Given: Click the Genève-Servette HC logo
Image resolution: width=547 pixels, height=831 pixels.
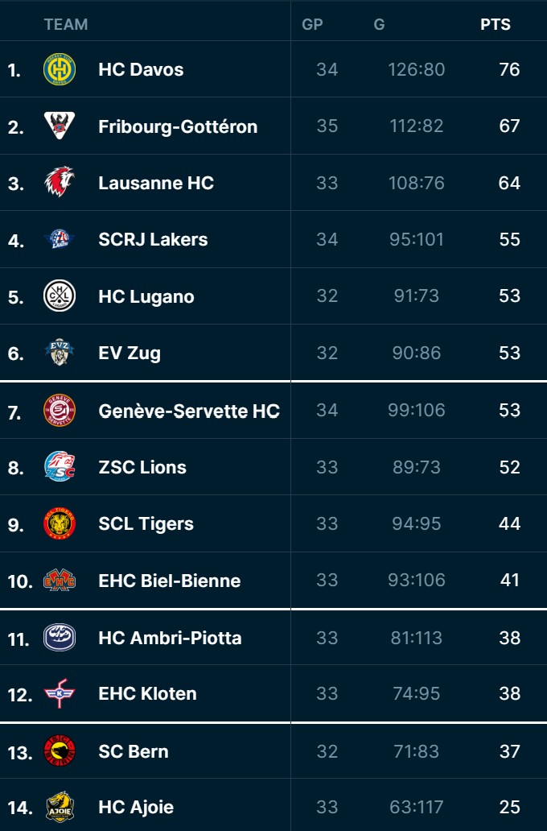Looking at the screenshot, I should (x=60, y=411).
